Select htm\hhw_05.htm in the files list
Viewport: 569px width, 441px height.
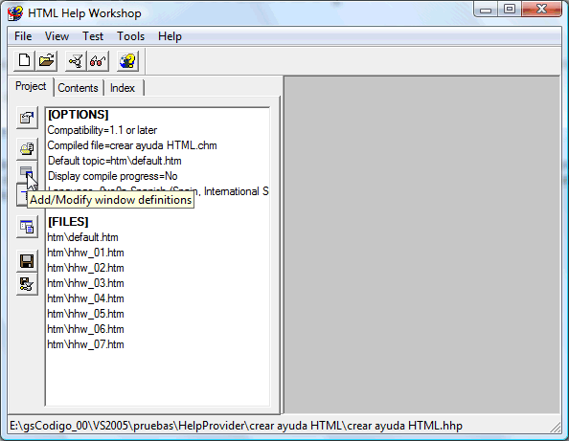(85, 314)
